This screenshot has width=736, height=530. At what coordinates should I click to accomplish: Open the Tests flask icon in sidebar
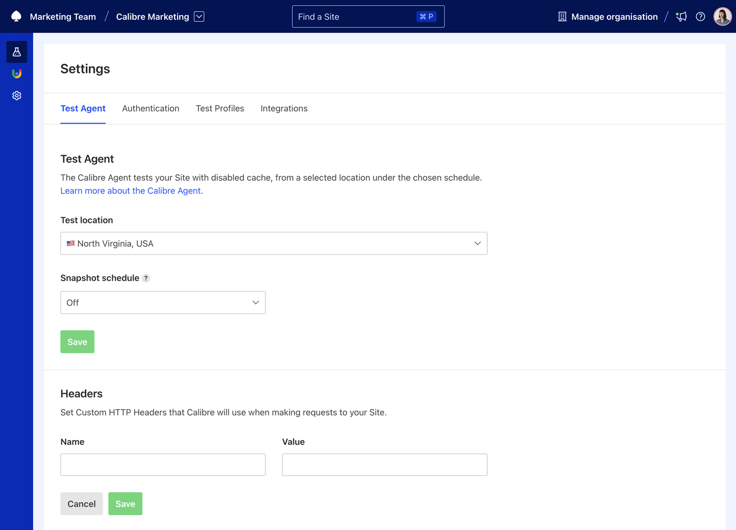click(16, 52)
